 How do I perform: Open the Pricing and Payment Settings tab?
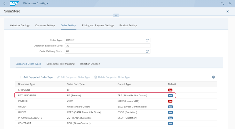tap(98, 25)
